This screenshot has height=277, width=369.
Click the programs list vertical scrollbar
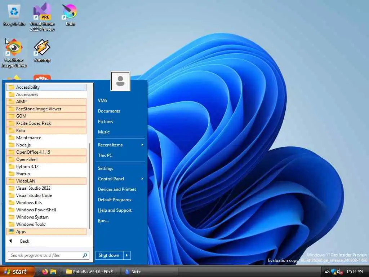point(89,186)
